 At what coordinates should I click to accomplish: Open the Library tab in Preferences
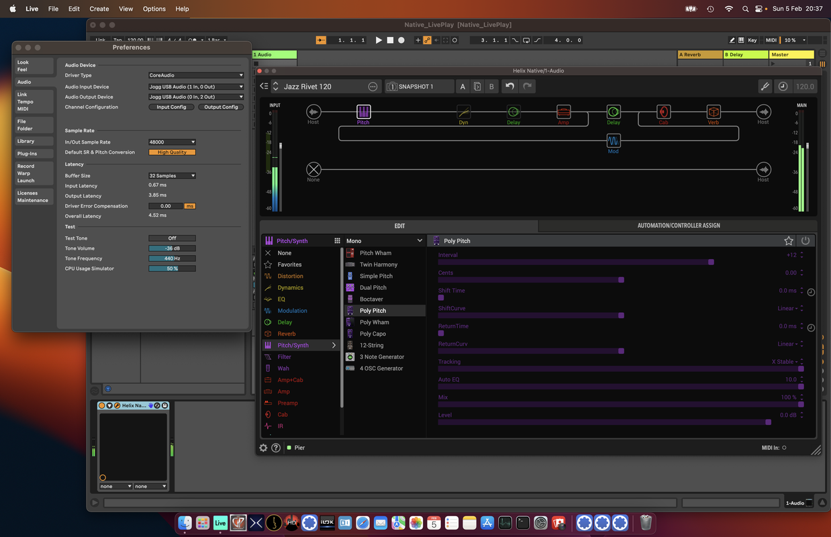coord(35,141)
